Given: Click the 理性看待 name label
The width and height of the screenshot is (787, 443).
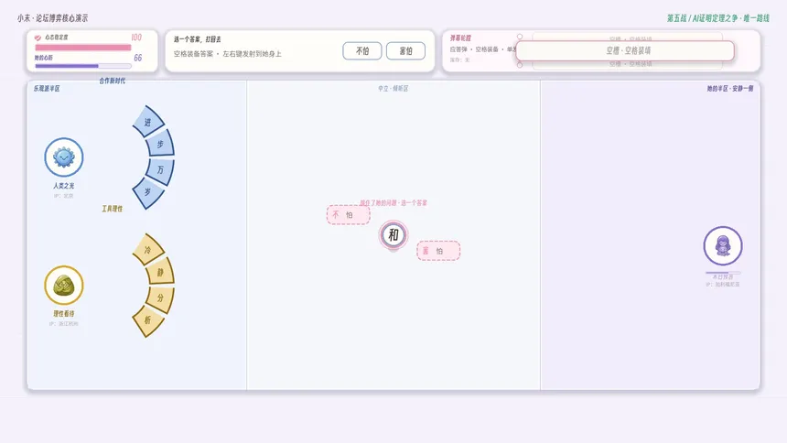Looking at the screenshot, I should [64, 314].
